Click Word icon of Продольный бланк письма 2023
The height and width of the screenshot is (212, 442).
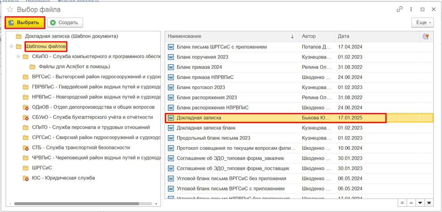click(x=171, y=138)
